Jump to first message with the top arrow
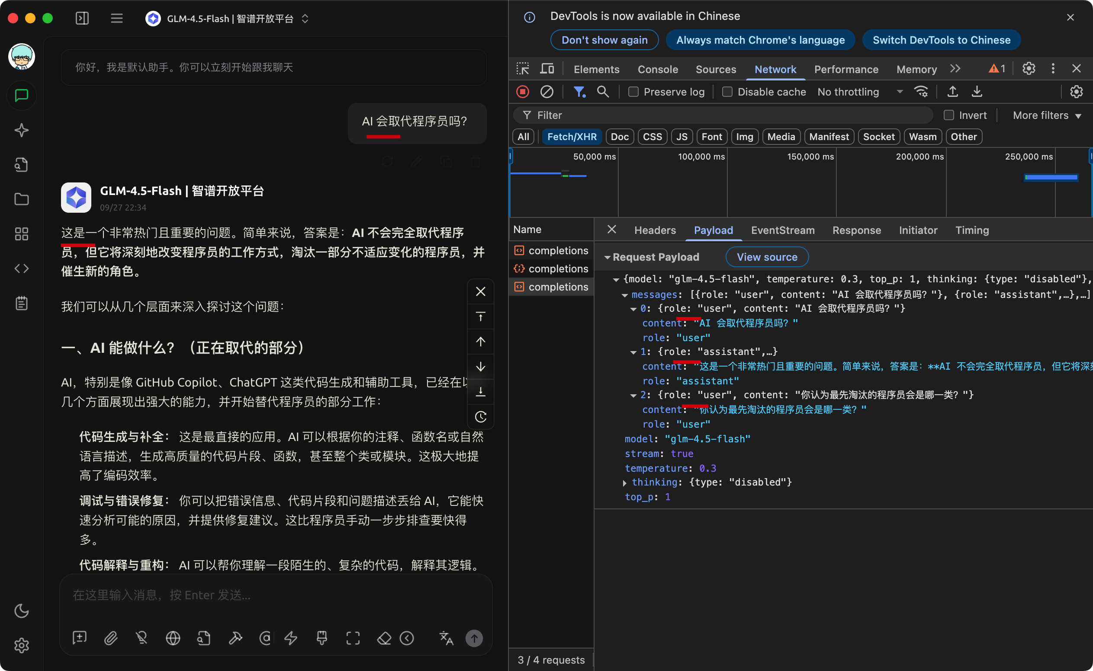The height and width of the screenshot is (671, 1093). (x=481, y=316)
